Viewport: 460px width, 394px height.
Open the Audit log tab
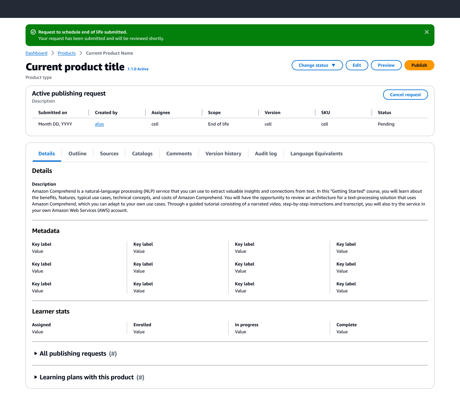pyautogui.click(x=266, y=154)
